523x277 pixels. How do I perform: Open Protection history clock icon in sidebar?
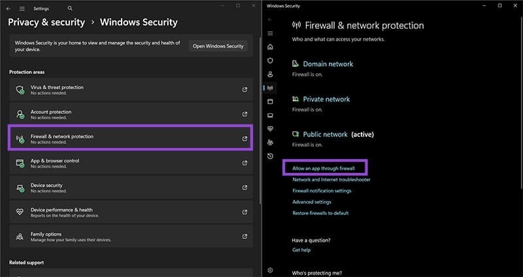coord(270,156)
